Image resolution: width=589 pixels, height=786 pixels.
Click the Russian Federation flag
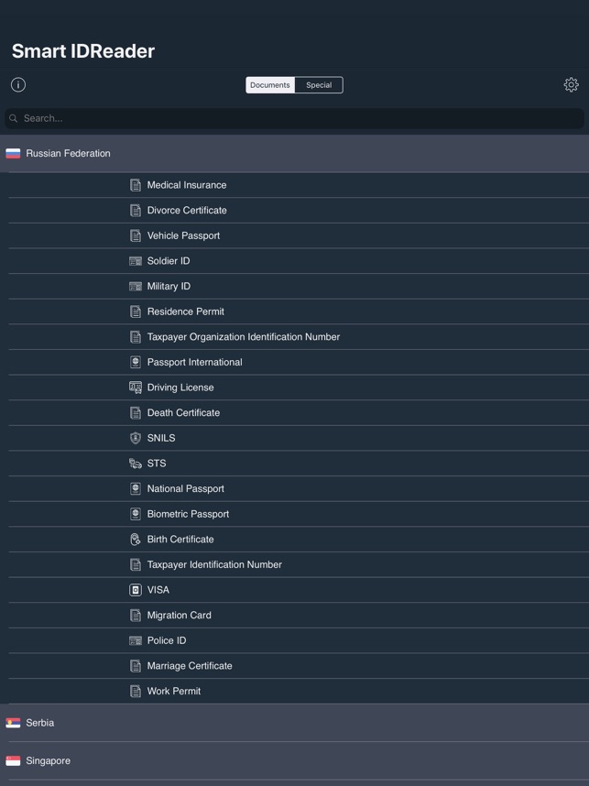click(x=13, y=153)
